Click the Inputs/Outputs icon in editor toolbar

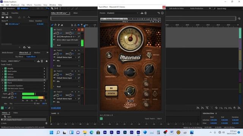click(x=52, y=25)
